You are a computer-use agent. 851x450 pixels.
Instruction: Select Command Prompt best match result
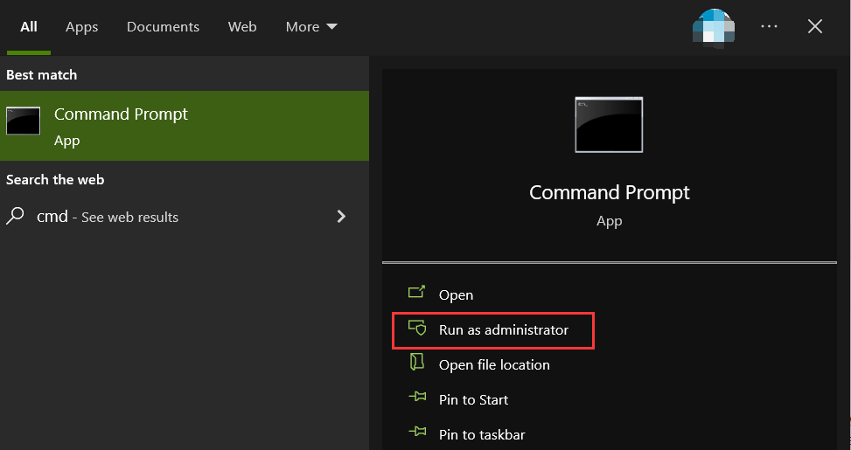pyautogui.click(x=185, y=126)
